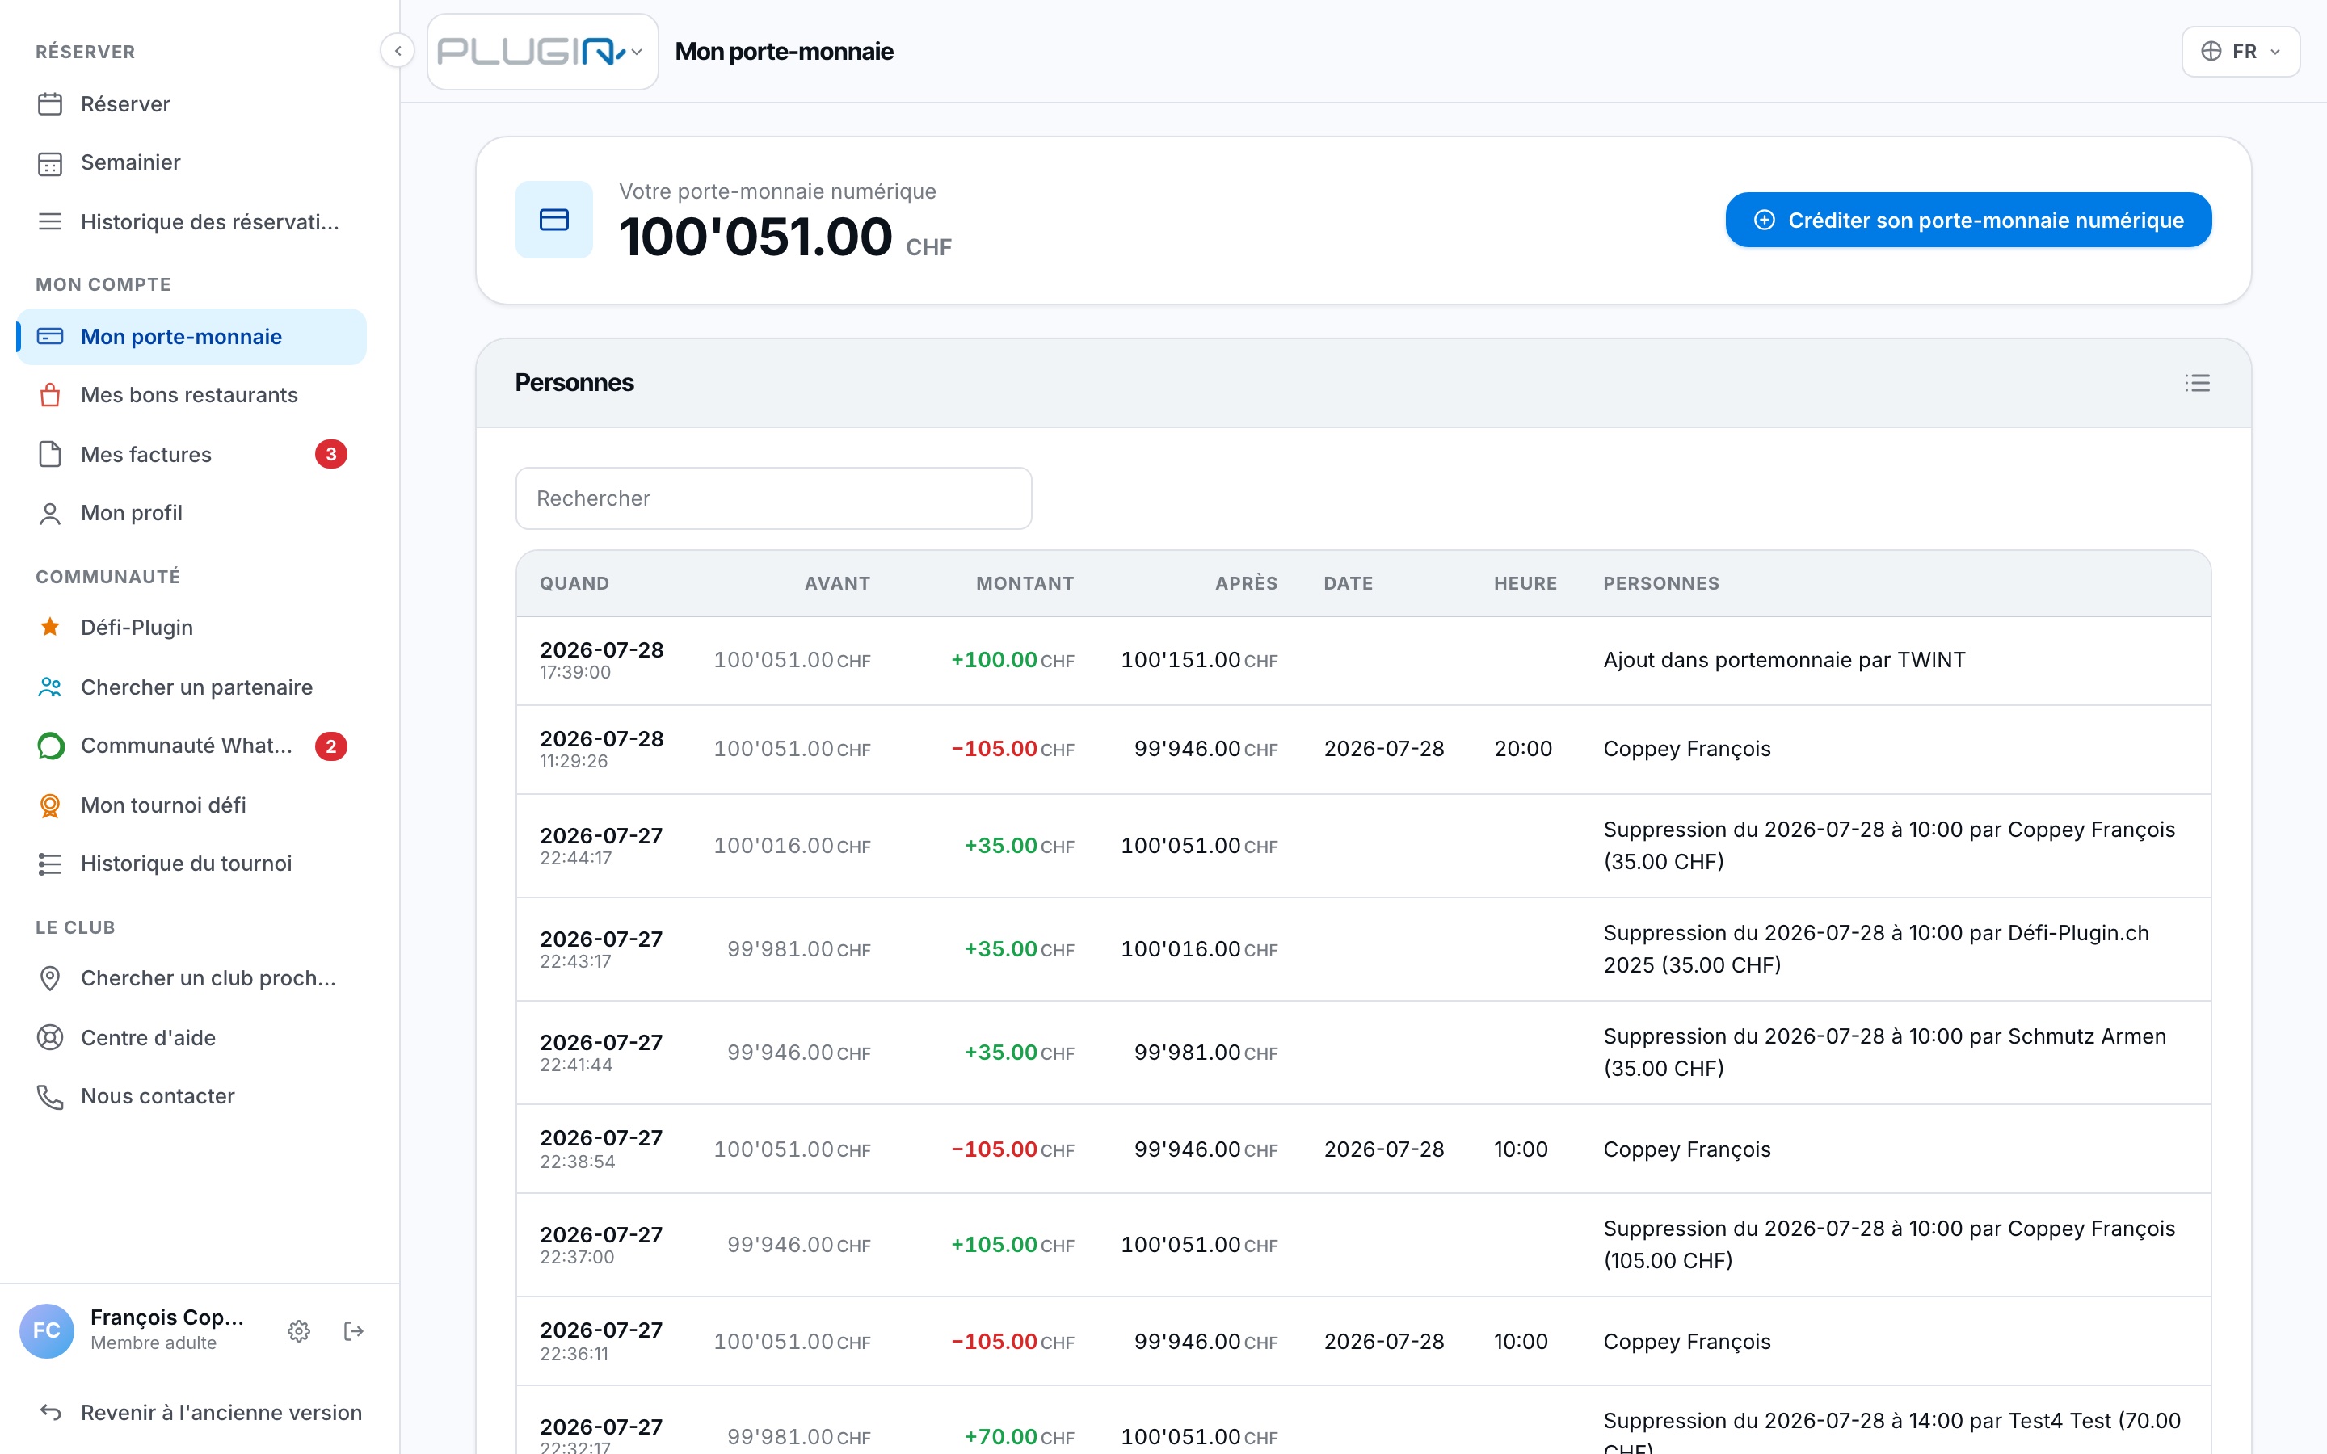Click the green WhatsApp community icon
Screen dimensions: 2327x1454
(x=50, y=746)
